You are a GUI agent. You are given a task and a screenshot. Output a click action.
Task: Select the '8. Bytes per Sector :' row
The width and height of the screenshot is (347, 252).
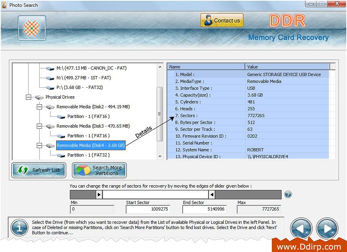248,122
